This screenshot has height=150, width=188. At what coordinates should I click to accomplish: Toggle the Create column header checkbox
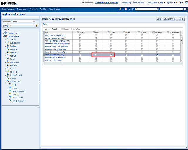click(x=78, y=32)
